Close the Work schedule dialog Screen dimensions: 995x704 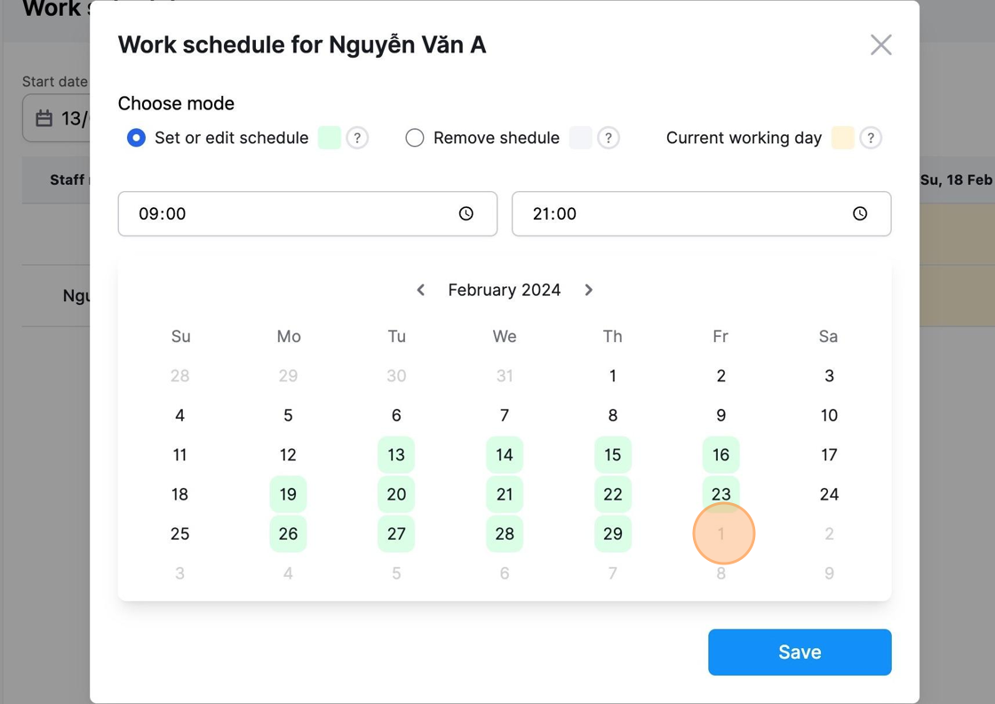pos(880,45)
